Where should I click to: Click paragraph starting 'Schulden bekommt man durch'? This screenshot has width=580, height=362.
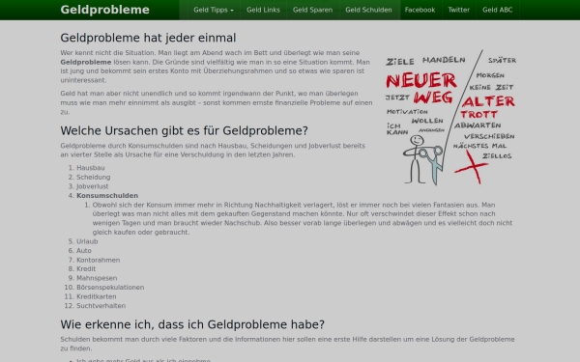coord(287,344)
